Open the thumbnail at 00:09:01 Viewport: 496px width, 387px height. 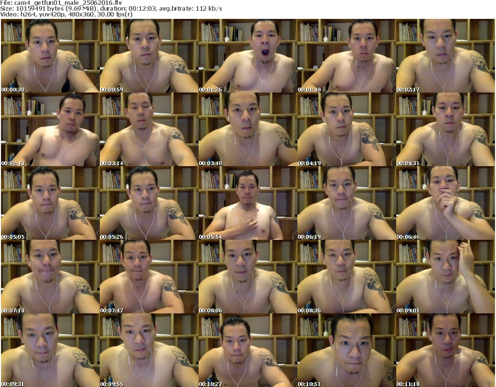[x=446, y=277]
